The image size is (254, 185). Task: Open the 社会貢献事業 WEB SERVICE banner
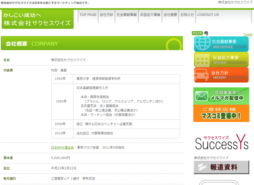[x=221, y=44]
